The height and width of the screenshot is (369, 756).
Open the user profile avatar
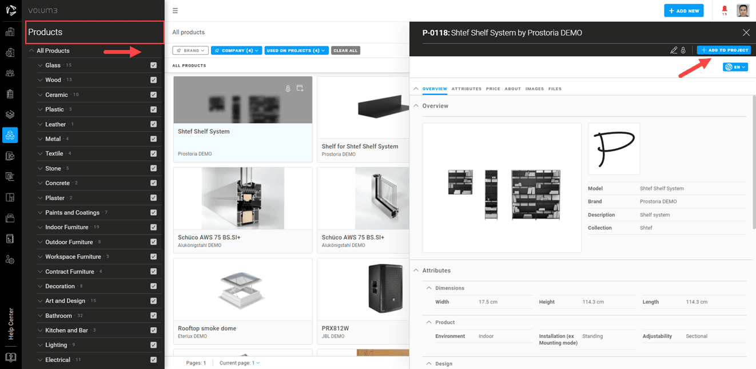click(743, 10)
